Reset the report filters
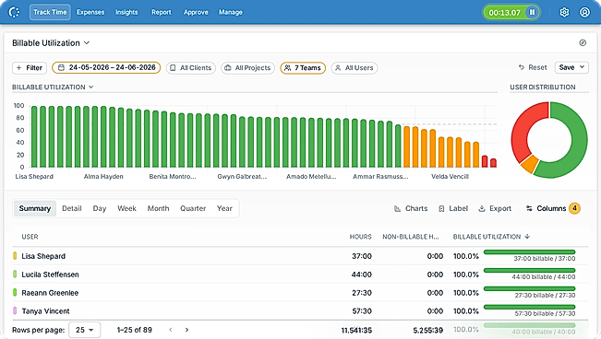 (533, 67)
